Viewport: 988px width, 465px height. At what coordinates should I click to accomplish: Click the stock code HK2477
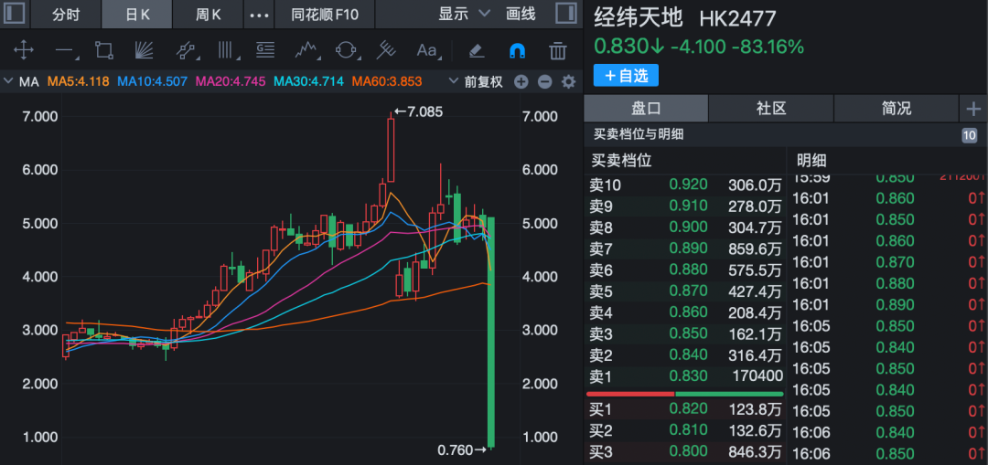[738, 18]
